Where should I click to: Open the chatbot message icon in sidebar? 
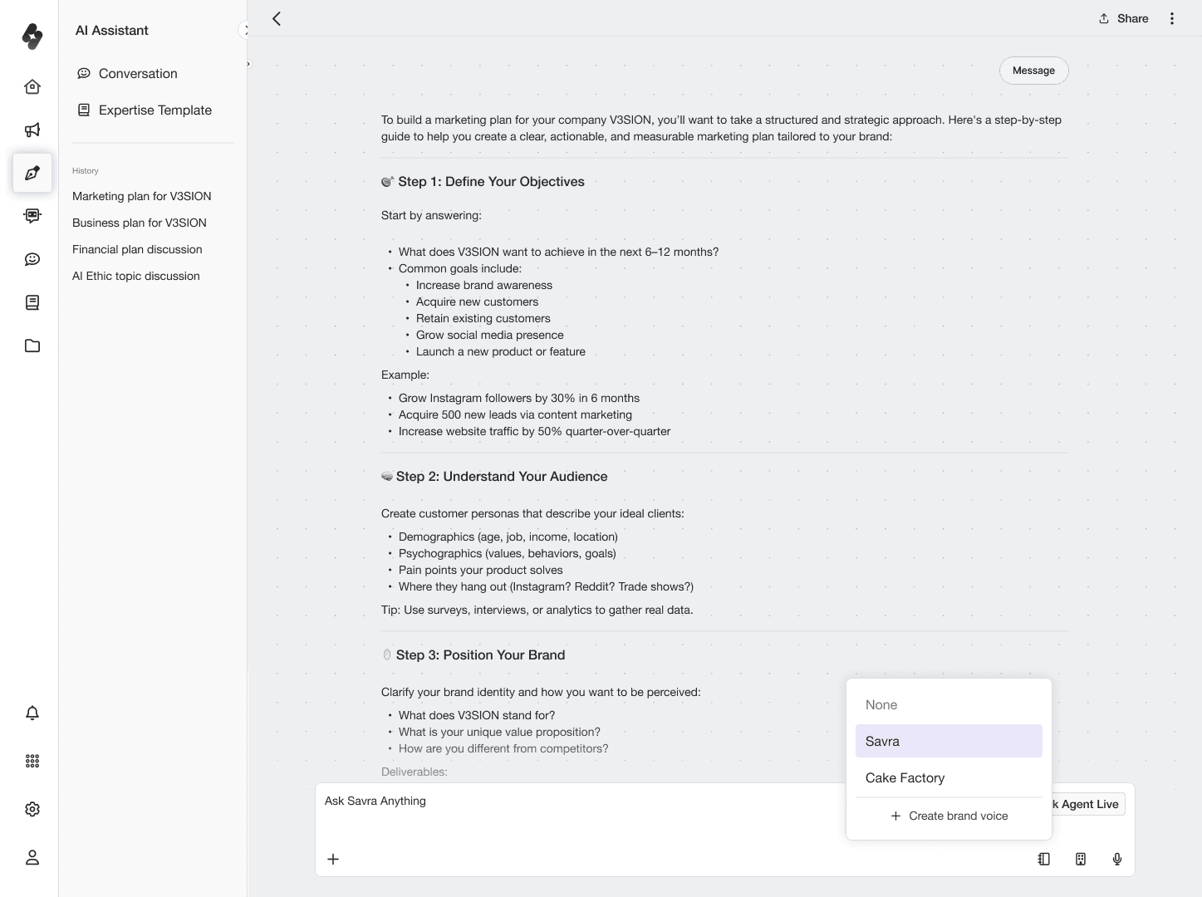[x=32, y=216]
